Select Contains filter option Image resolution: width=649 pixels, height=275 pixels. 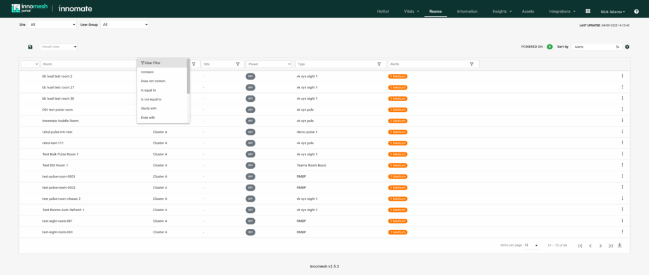[x=162, y=72]
